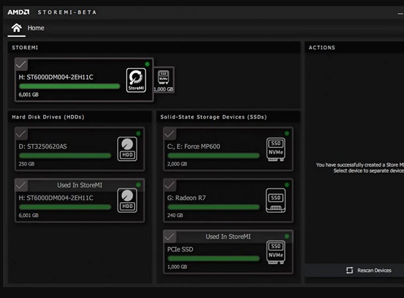Click HDD icon on H: ST6000DM004 HDD card
The height and width of the screenshot is (298, 404).
[x=127, y=200]
